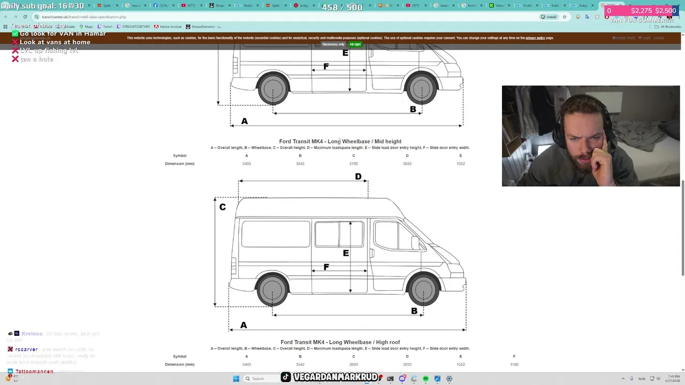The image size is (685, 385).
Task: Click the 5403 value in Mid height table
Action: [247, 164]
